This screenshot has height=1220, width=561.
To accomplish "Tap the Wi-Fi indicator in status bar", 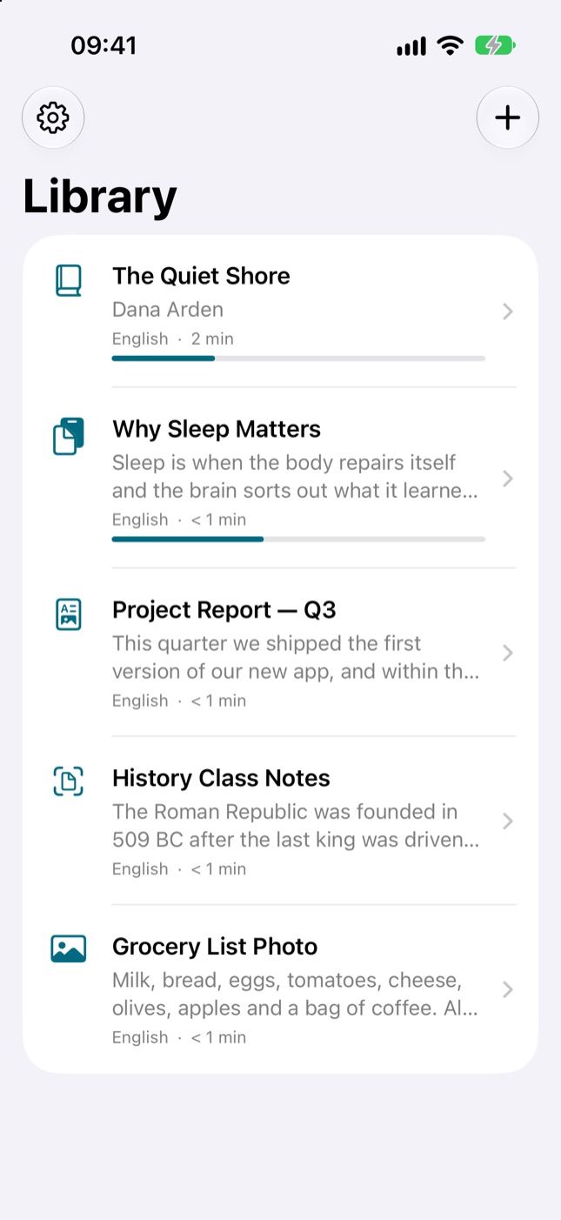I will point(450,45).
